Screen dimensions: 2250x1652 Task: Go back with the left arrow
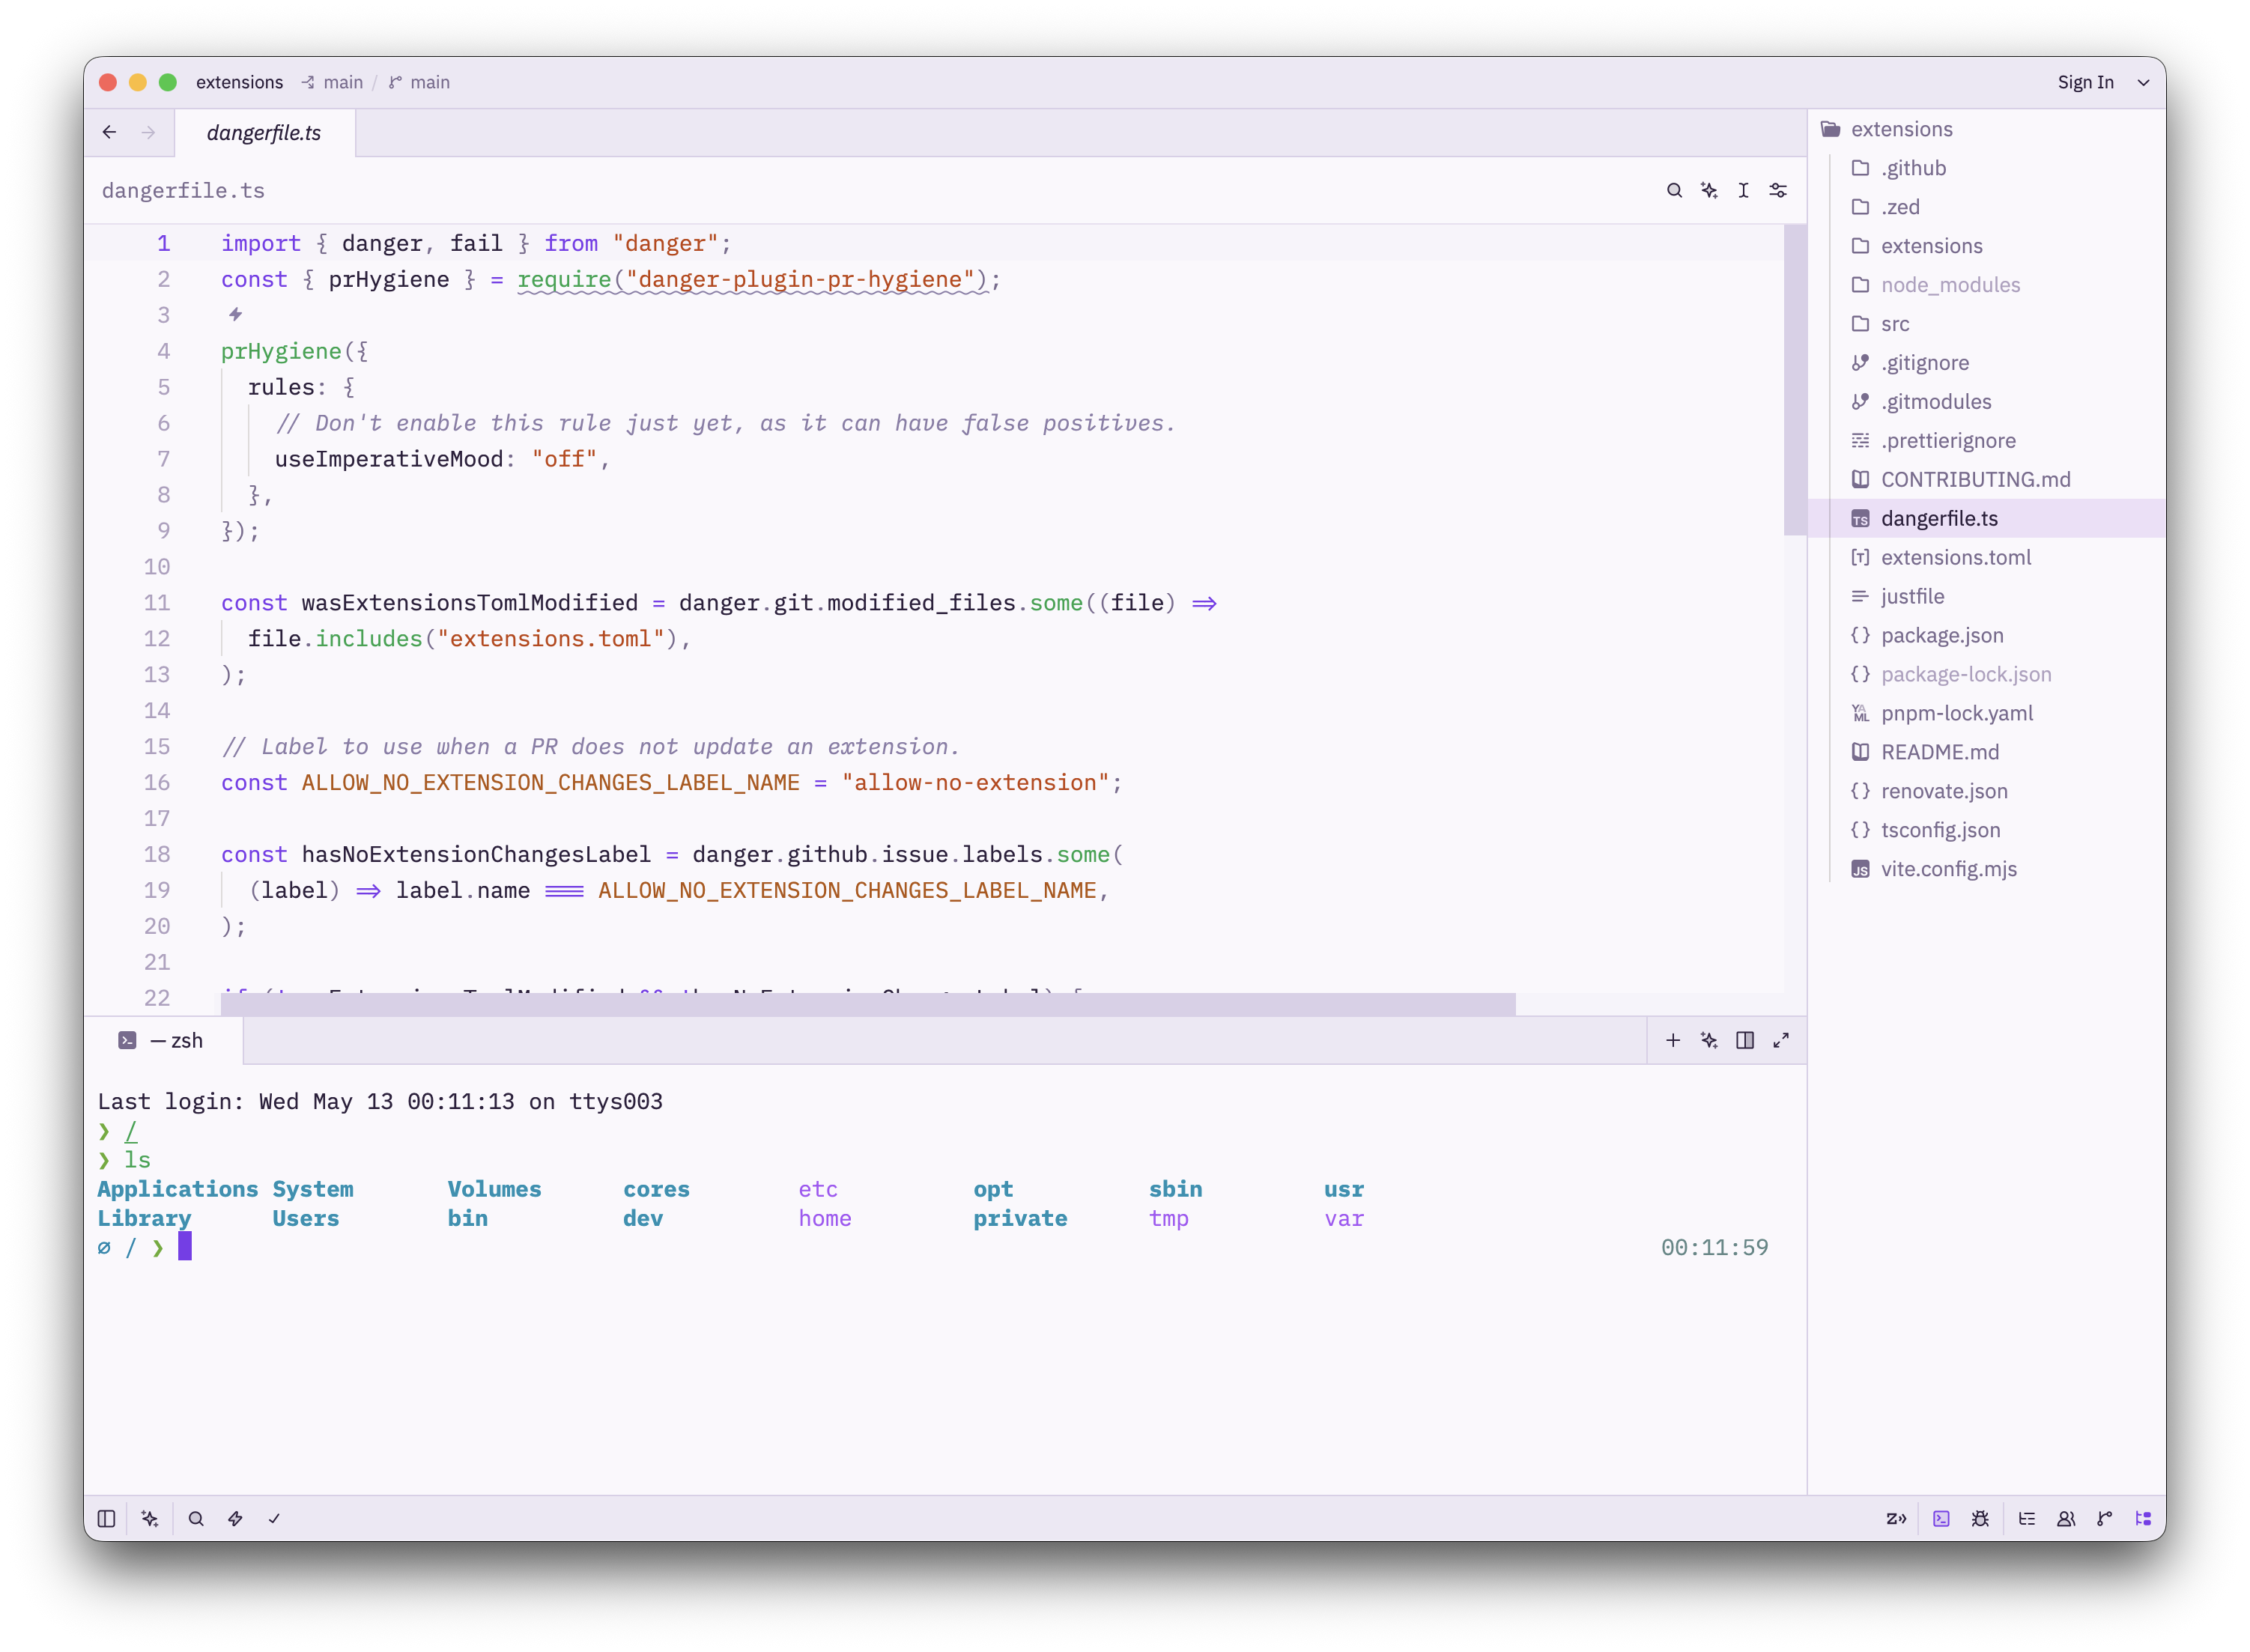[x=110, y=132]
